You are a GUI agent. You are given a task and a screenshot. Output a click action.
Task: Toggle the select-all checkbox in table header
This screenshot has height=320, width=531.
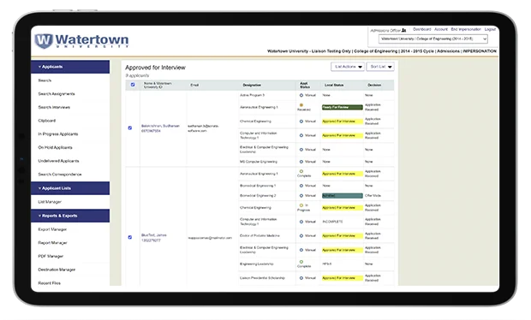pyautogui.click(x=133, y=85)
